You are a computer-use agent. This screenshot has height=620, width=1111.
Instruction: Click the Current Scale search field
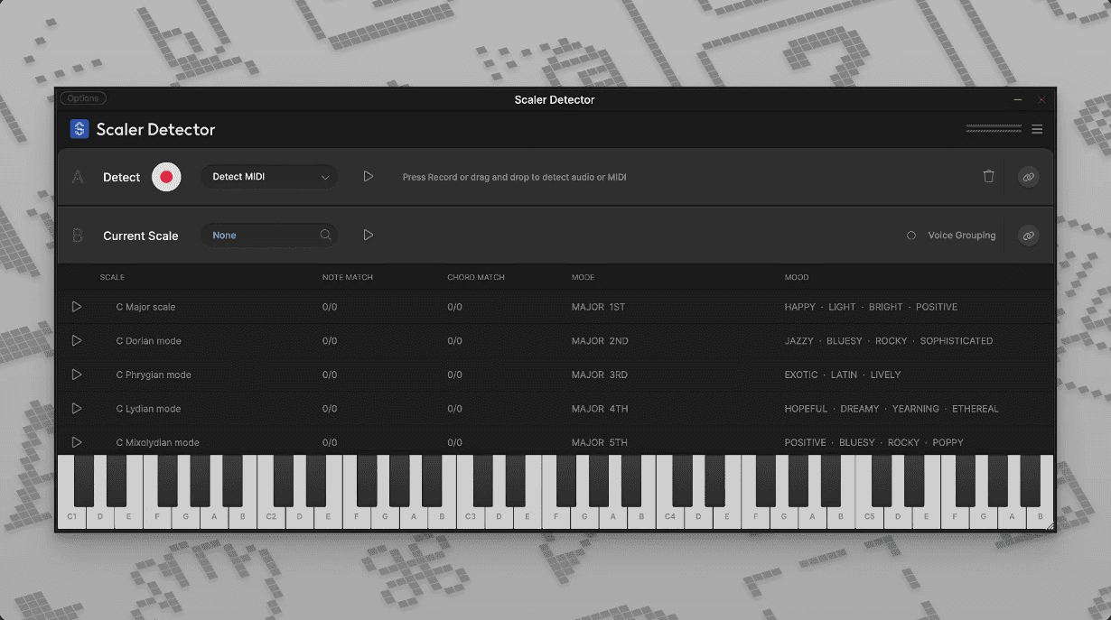269,236
